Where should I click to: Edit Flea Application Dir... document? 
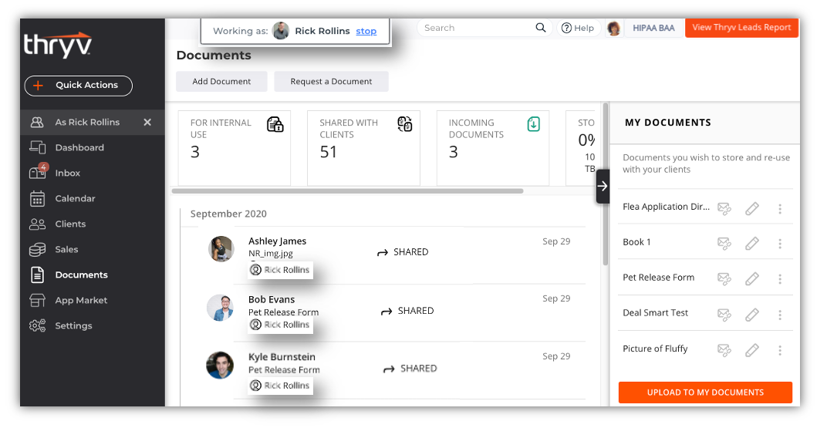[x=752, y=209]
